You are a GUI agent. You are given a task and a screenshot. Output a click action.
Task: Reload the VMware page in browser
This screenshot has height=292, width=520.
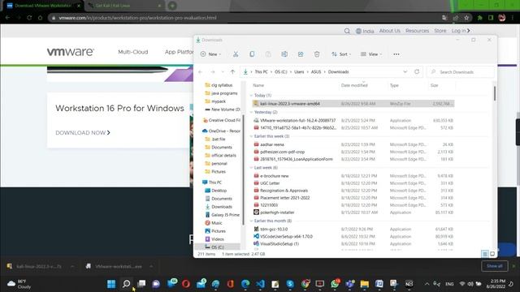click(x=29, y=18)
